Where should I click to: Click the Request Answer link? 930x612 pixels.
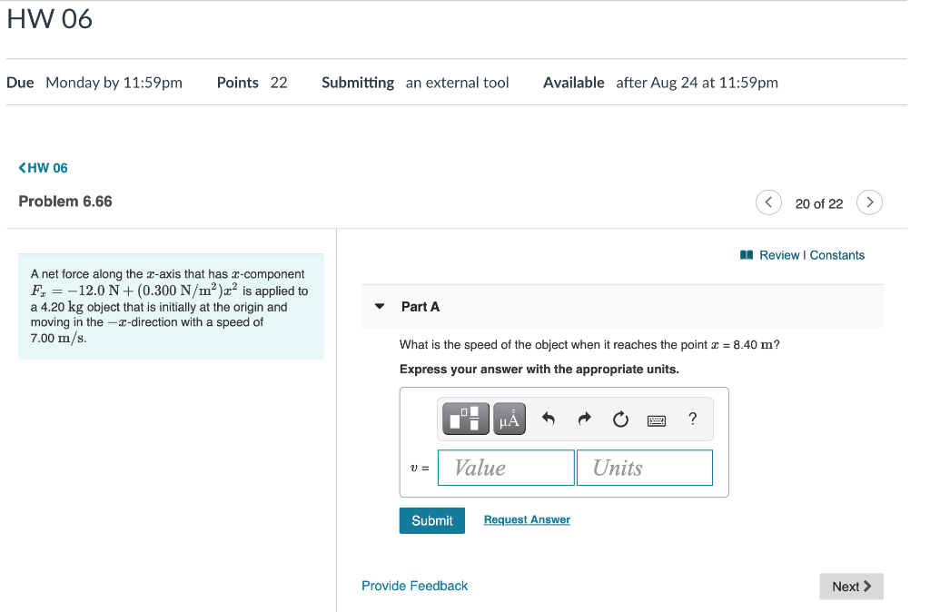pyautogui.click(x=527, y=519)
